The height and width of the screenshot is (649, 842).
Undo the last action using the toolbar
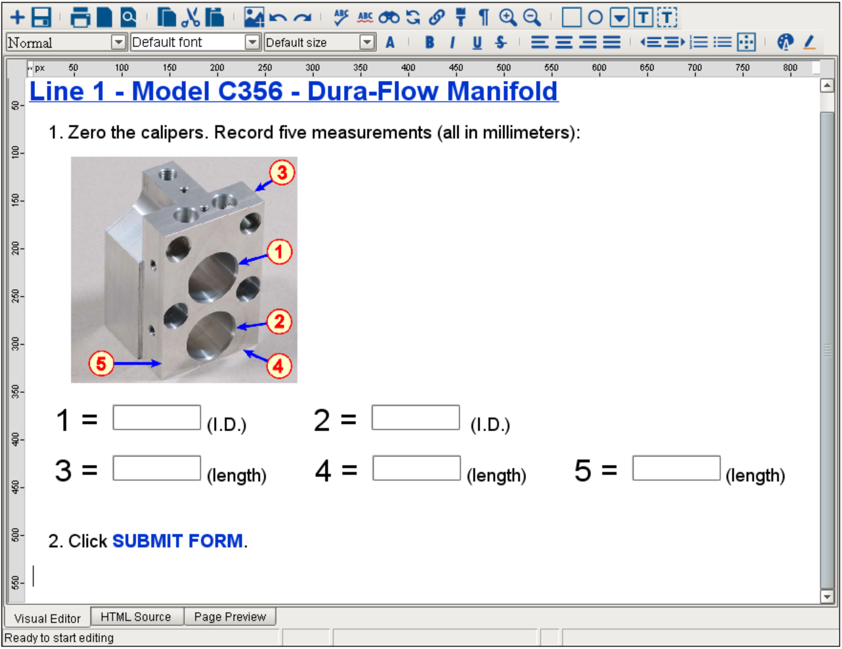click(278, 18)
